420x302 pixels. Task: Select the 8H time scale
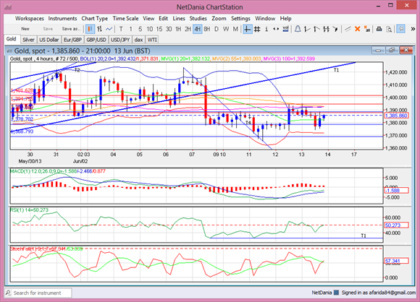click(207, 29)
